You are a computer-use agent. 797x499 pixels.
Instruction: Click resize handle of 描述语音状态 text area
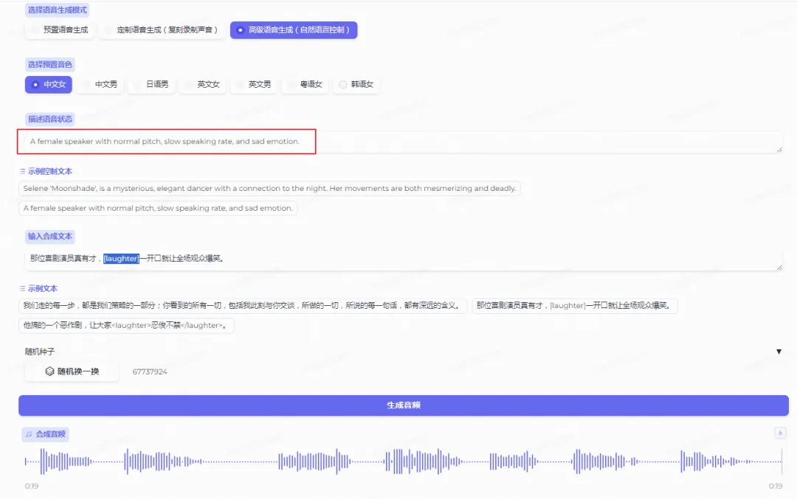point(779,151)
